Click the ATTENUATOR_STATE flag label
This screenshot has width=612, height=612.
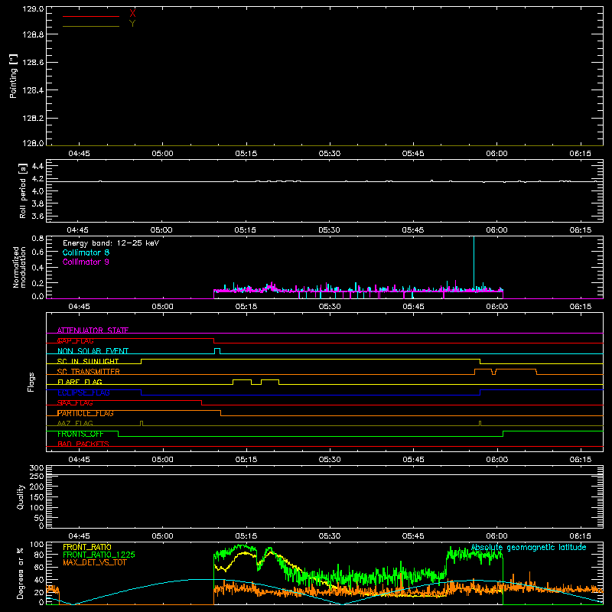pos(93,330)
